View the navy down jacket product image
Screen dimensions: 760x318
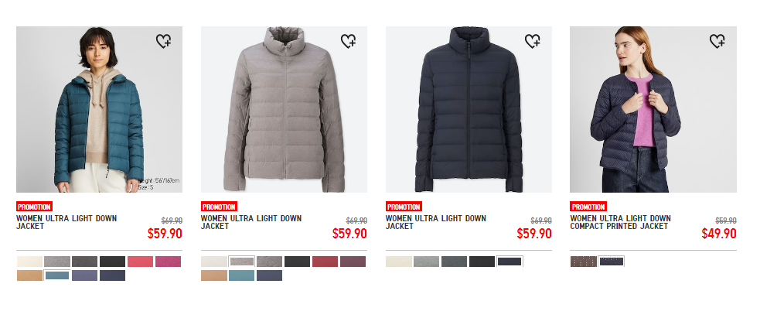(x=469, y=110)
